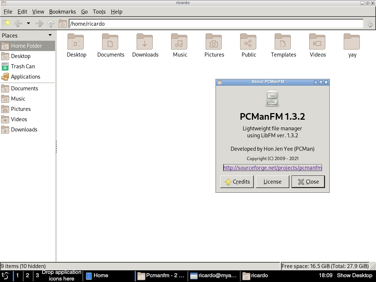
Task: Select Videos bookmark in the sidebar
Action: click(x=28, y=119)
